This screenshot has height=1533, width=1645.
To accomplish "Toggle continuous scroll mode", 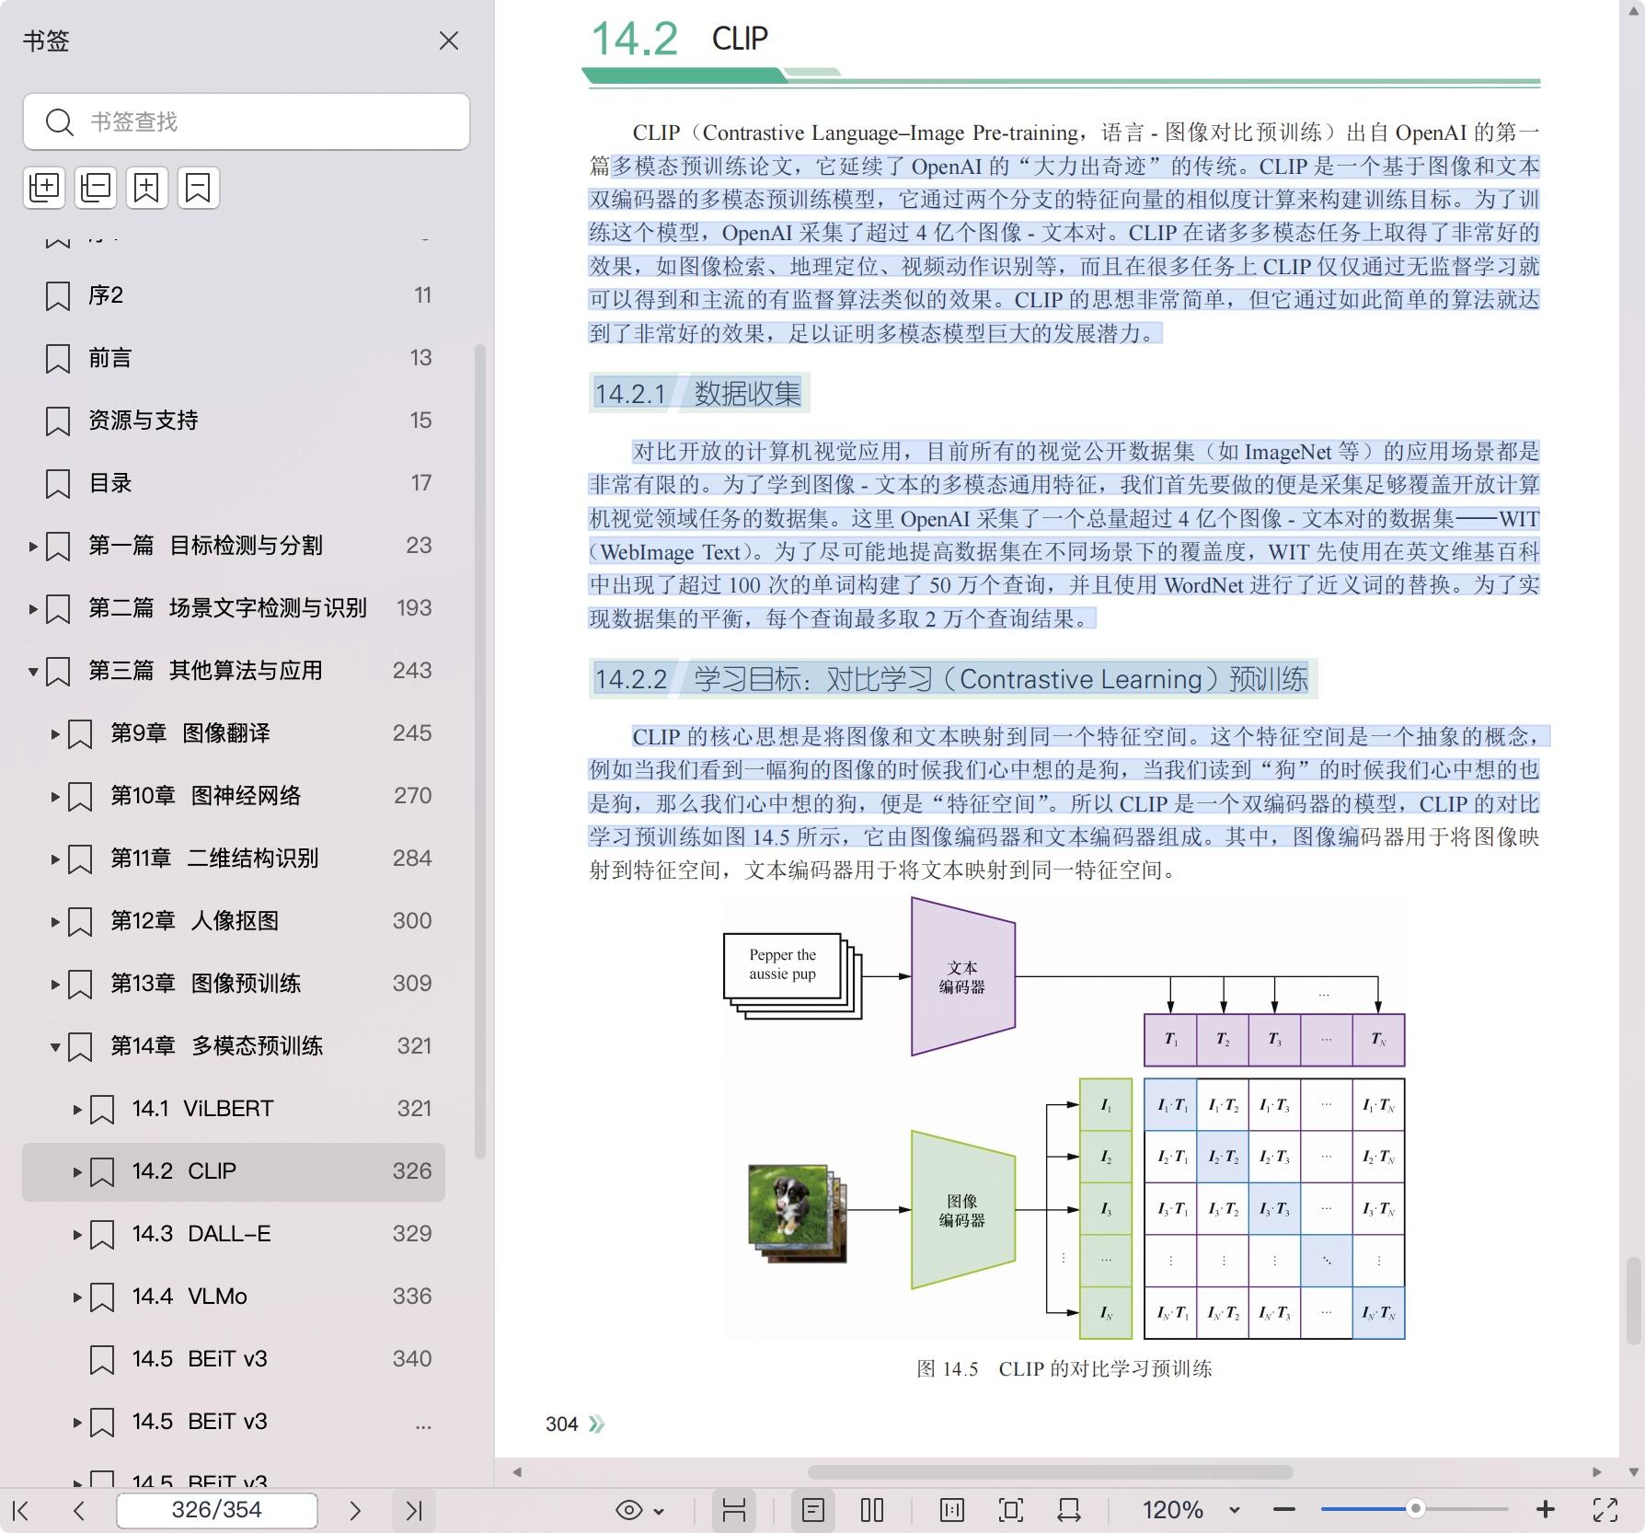I will pyautogui.click(x=733, y=1510).
